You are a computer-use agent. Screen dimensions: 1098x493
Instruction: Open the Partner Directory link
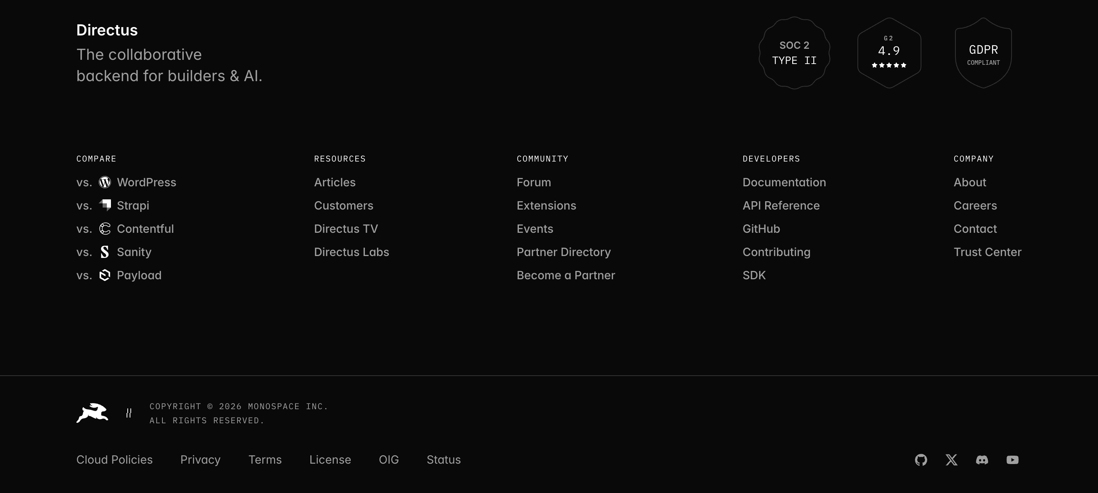point(563,252)
